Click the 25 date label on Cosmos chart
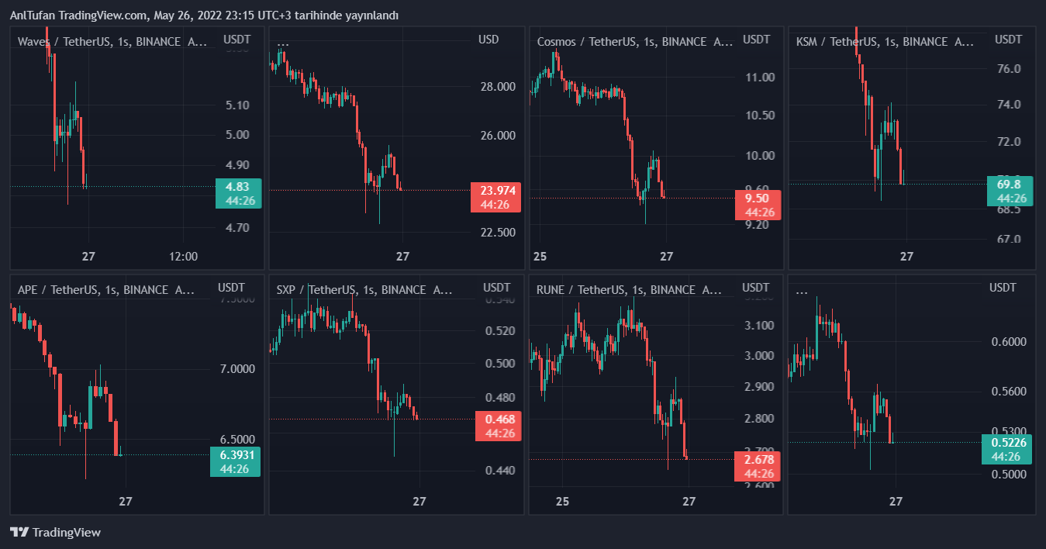Image resolution: width=1046 pixels, height=549 pixels. (x=540, y=257)
